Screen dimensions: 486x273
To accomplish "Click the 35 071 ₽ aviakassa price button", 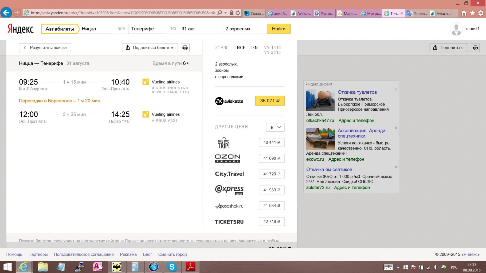I will coord(270,101).
